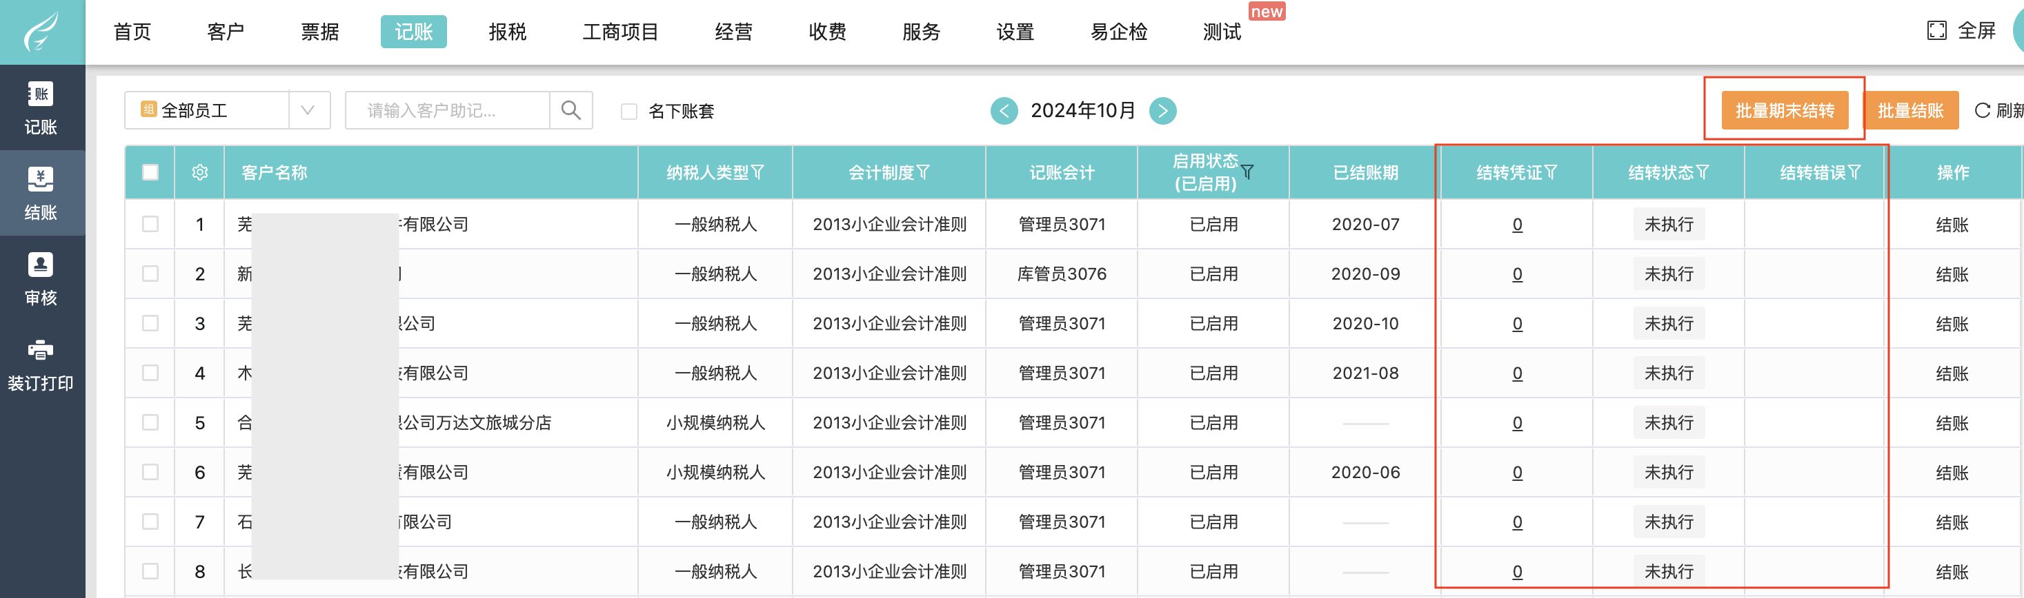This screenshot has width=2024, height=598.
Task: Open 装订打印 in the left sidebar
Action: (41, 365)
